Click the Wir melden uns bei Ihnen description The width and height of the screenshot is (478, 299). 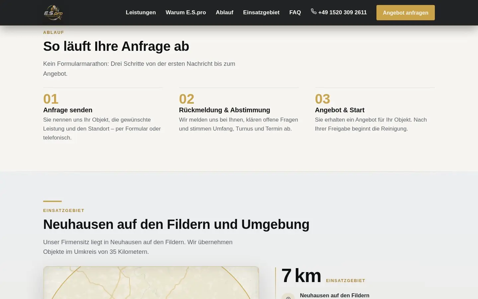239,124
